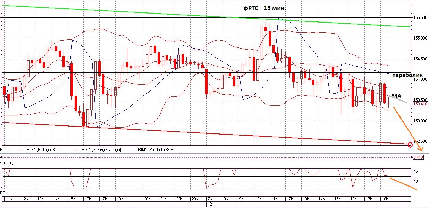
Task: Click the 22h time axis label
Action: point(179,199)
